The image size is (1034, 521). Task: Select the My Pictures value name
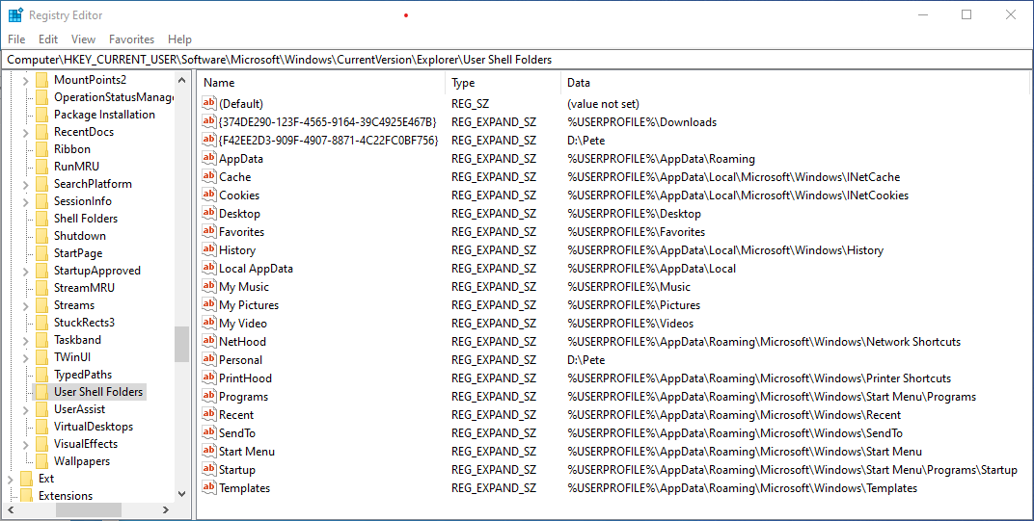[x=249, y=305]
